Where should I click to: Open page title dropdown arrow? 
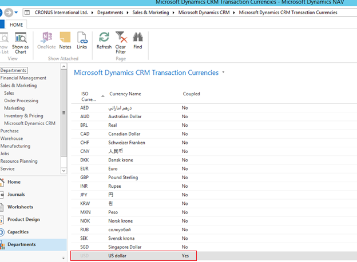pyautogui.click(x=223, y=72)
